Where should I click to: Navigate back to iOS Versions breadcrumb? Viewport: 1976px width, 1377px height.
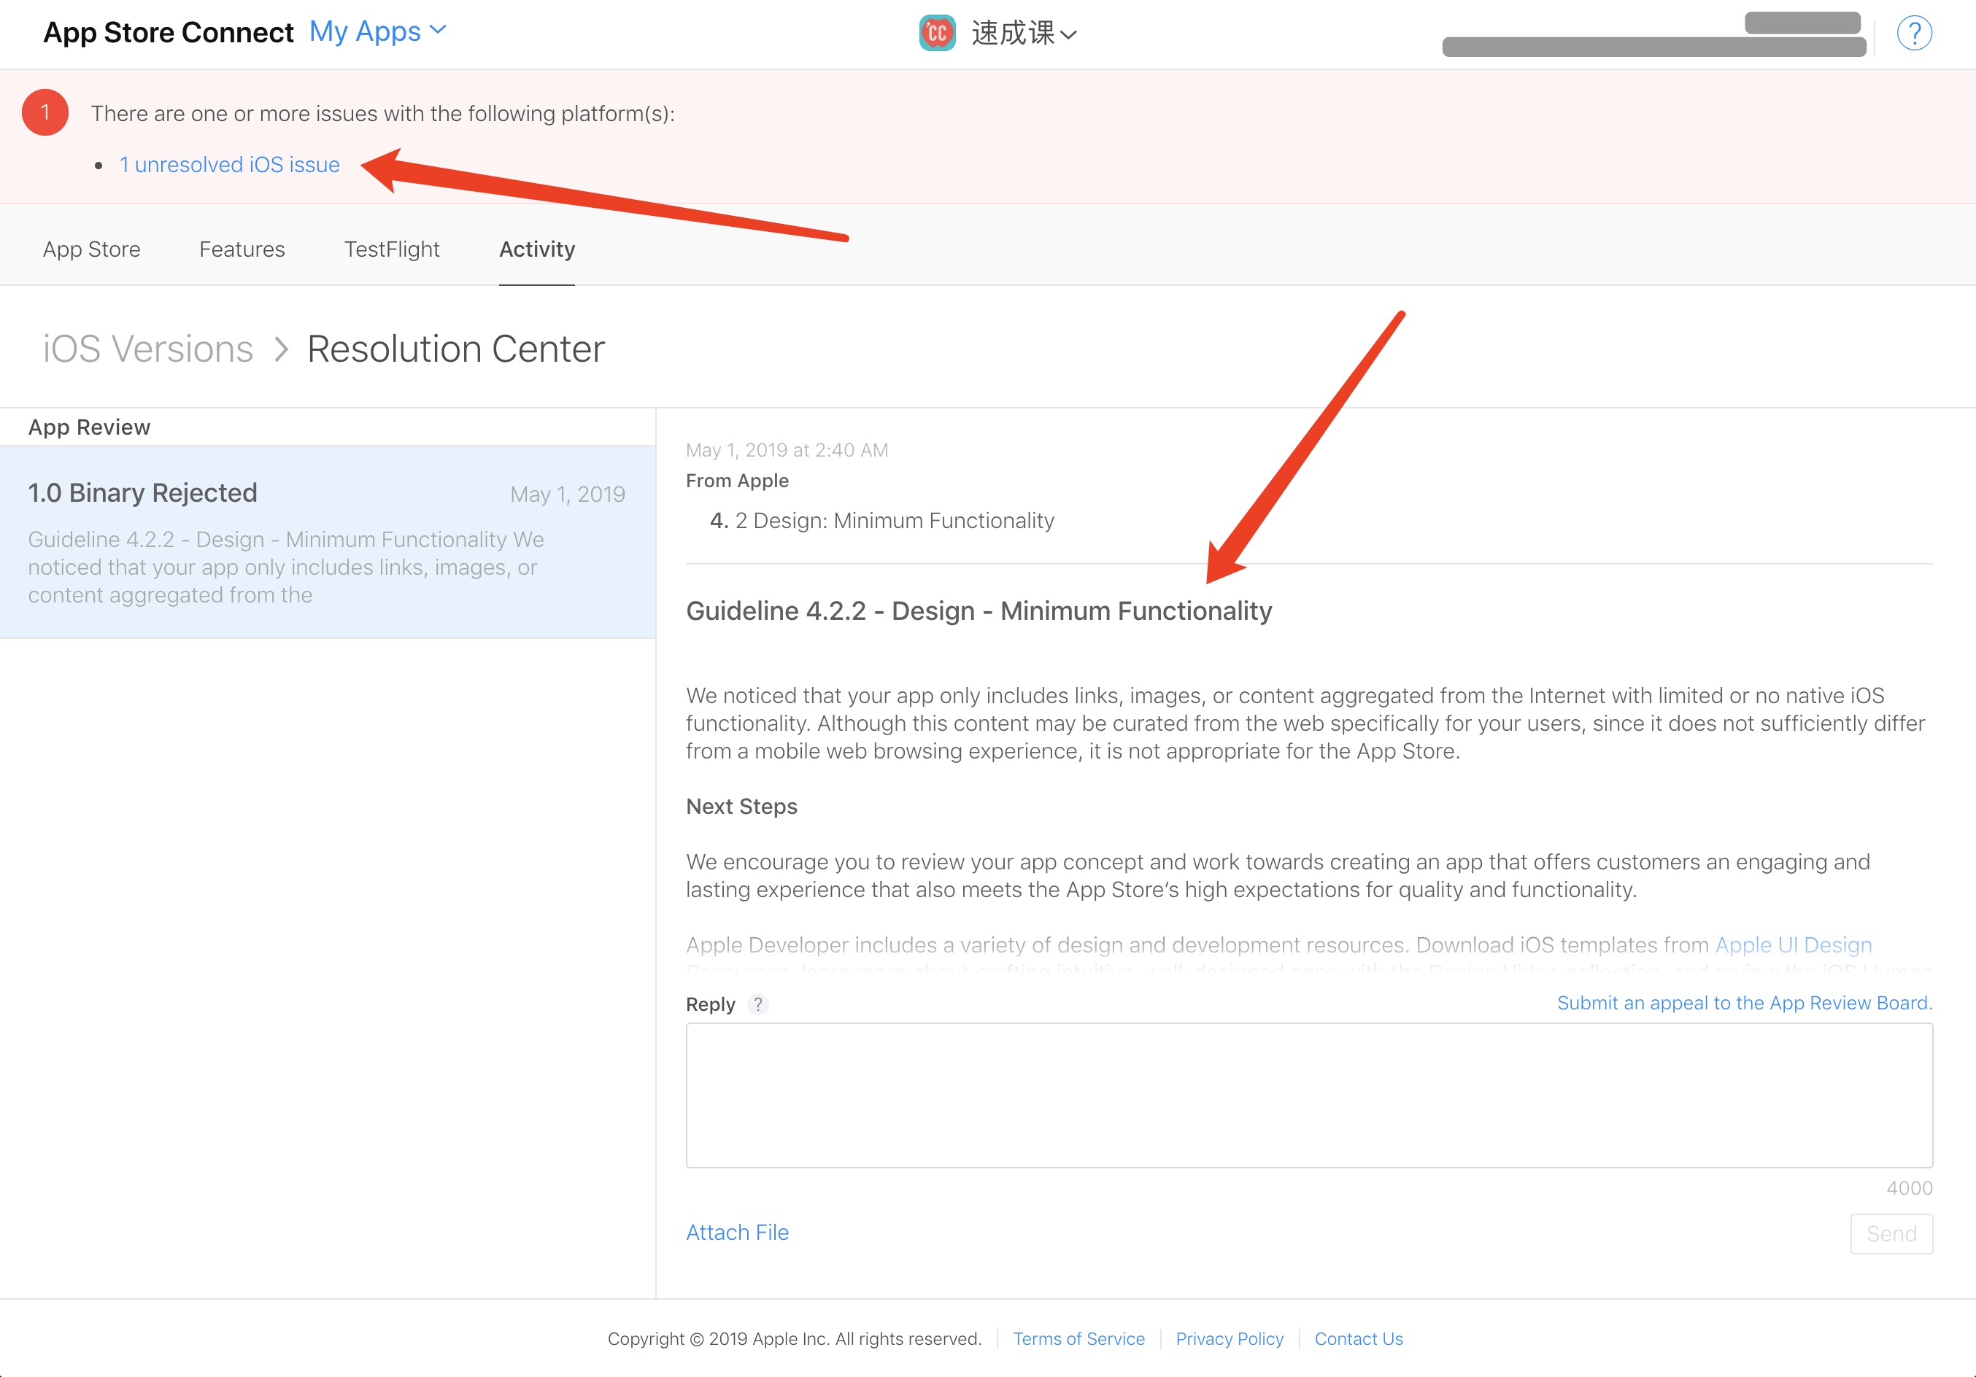click(x=148, y=349)
